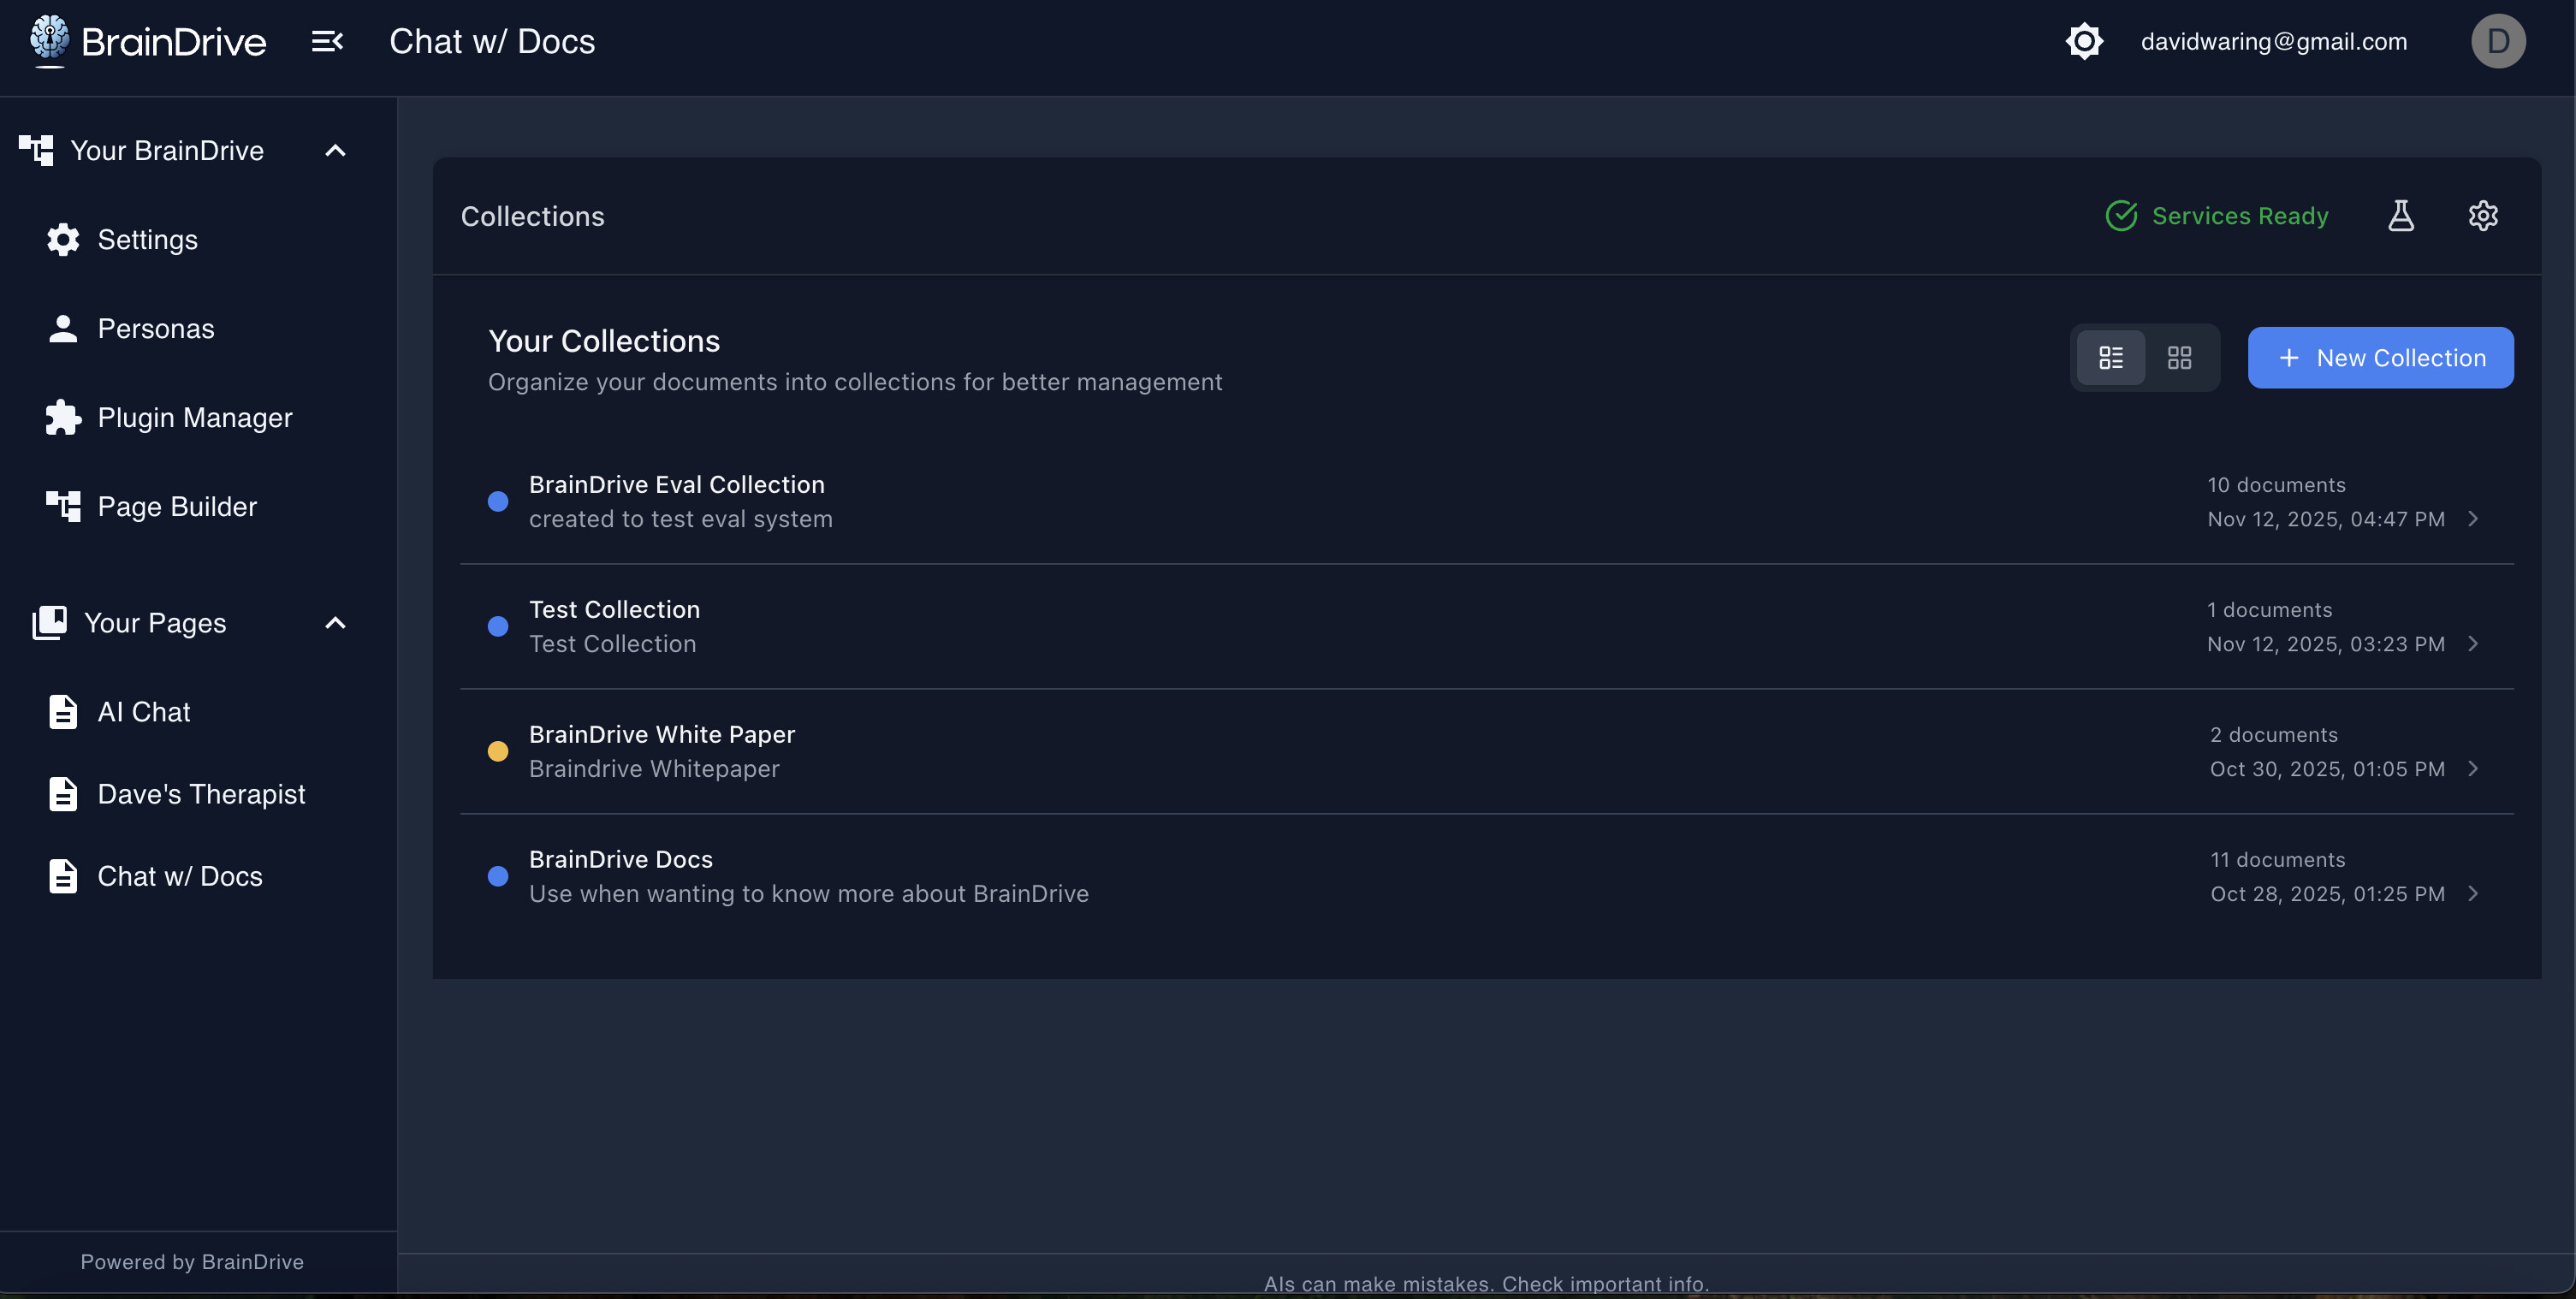Screen dimensions: 2576x1299
Task: Open Plugin Manager puzzle icon
Action: point(63,418)
